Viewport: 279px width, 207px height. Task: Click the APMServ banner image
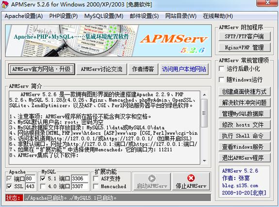[108, 41]
